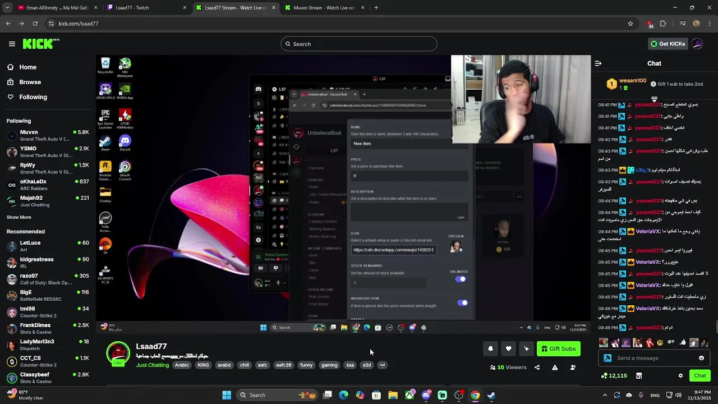The width and height of the screenshot is (718, 404).
Task: Click the Get KICKs button
Action: [668, 44]
